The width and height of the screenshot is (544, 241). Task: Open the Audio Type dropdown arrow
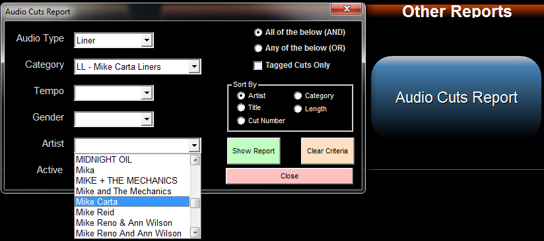click(147, 41)
